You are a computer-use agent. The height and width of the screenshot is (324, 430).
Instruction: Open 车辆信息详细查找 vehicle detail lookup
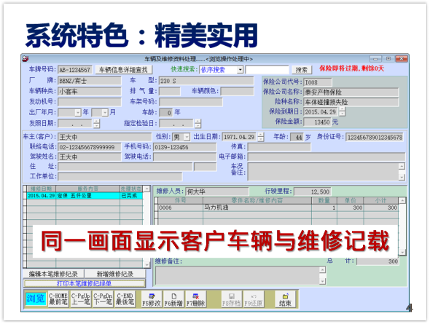point(123,70)
